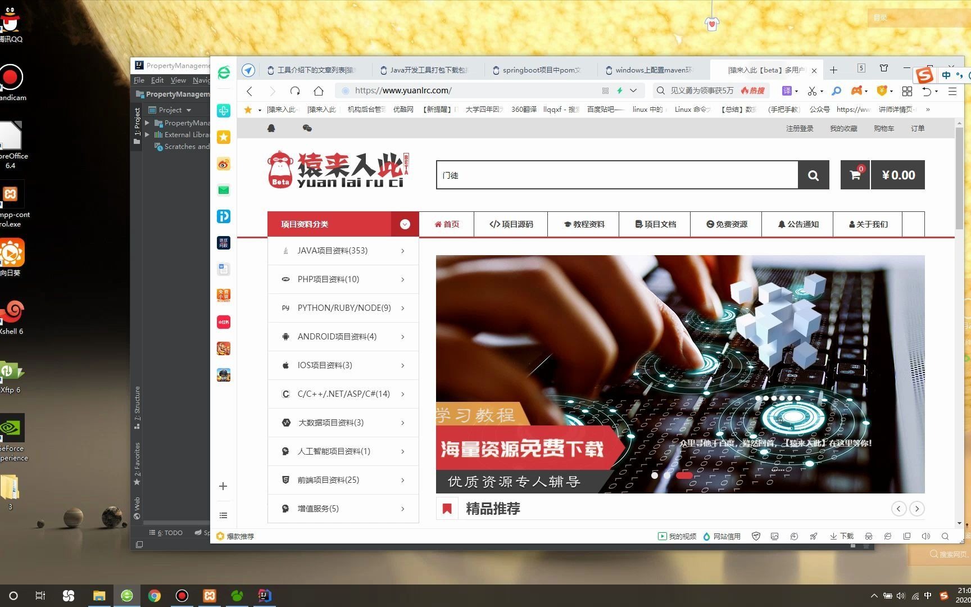Open the Edit menu in IDE window
Screen dimensions: 971x607
157,80
